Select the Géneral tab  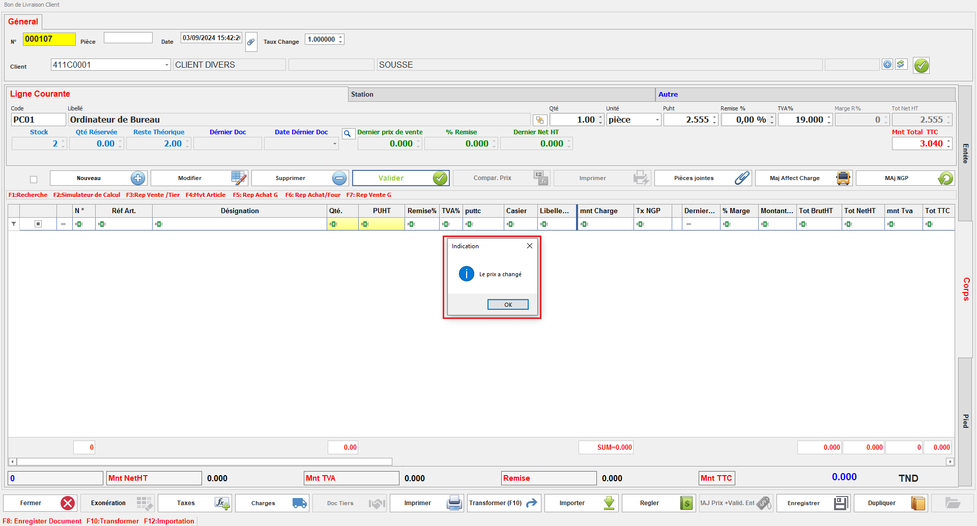click(x=23, y=21)
